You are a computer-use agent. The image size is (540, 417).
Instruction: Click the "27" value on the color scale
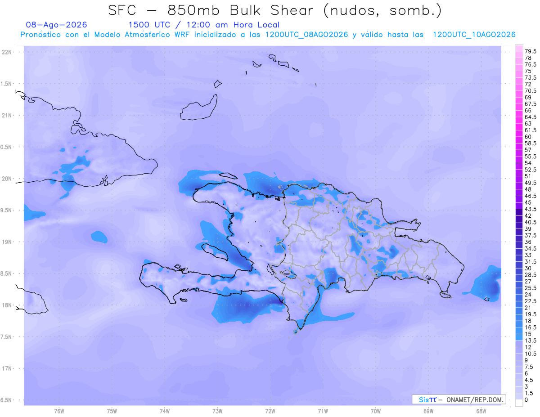click(528, 281)
